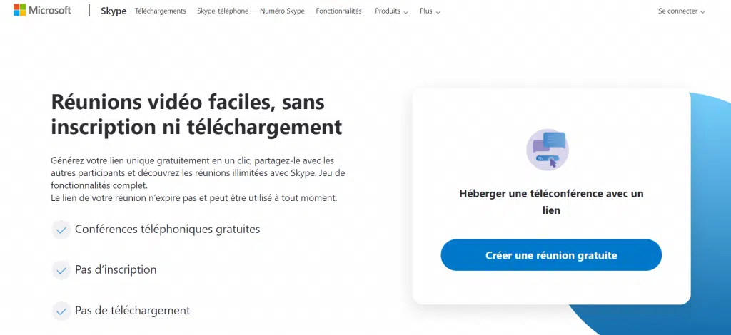Screen dimensions: 731x335
Task: Click checkmark icon beside Pas de téléchargement
Action: click(61, 311)
